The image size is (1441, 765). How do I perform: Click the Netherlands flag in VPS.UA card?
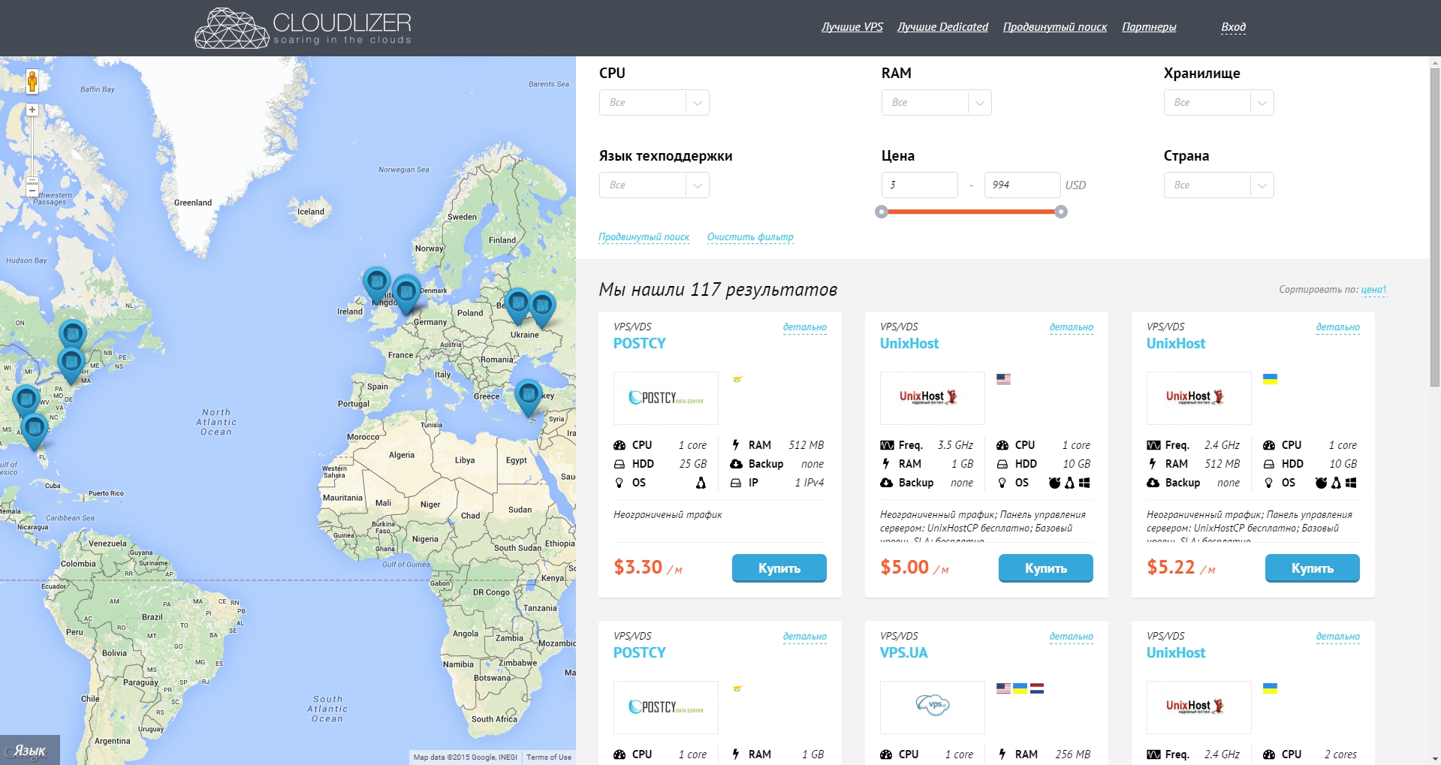pyautogui.click(x=1037, y=688)
